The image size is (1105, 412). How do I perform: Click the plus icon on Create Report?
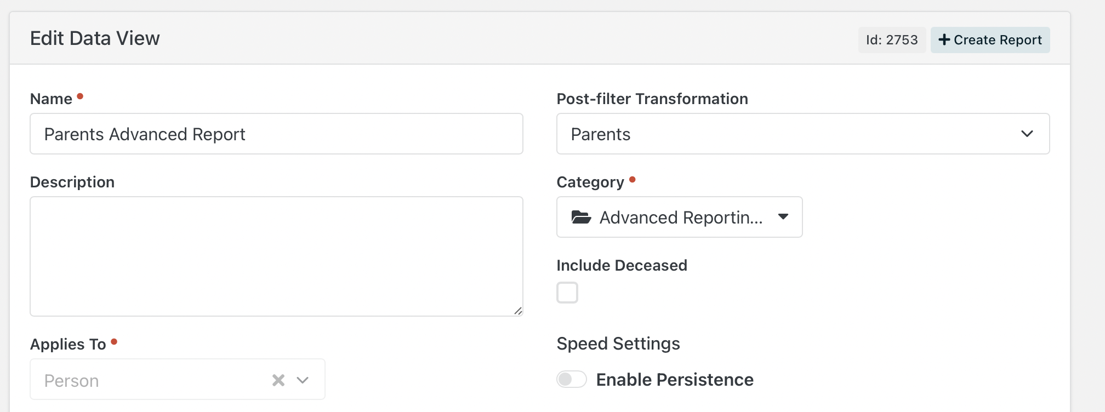pyautogui.click(x=944, y=40)
